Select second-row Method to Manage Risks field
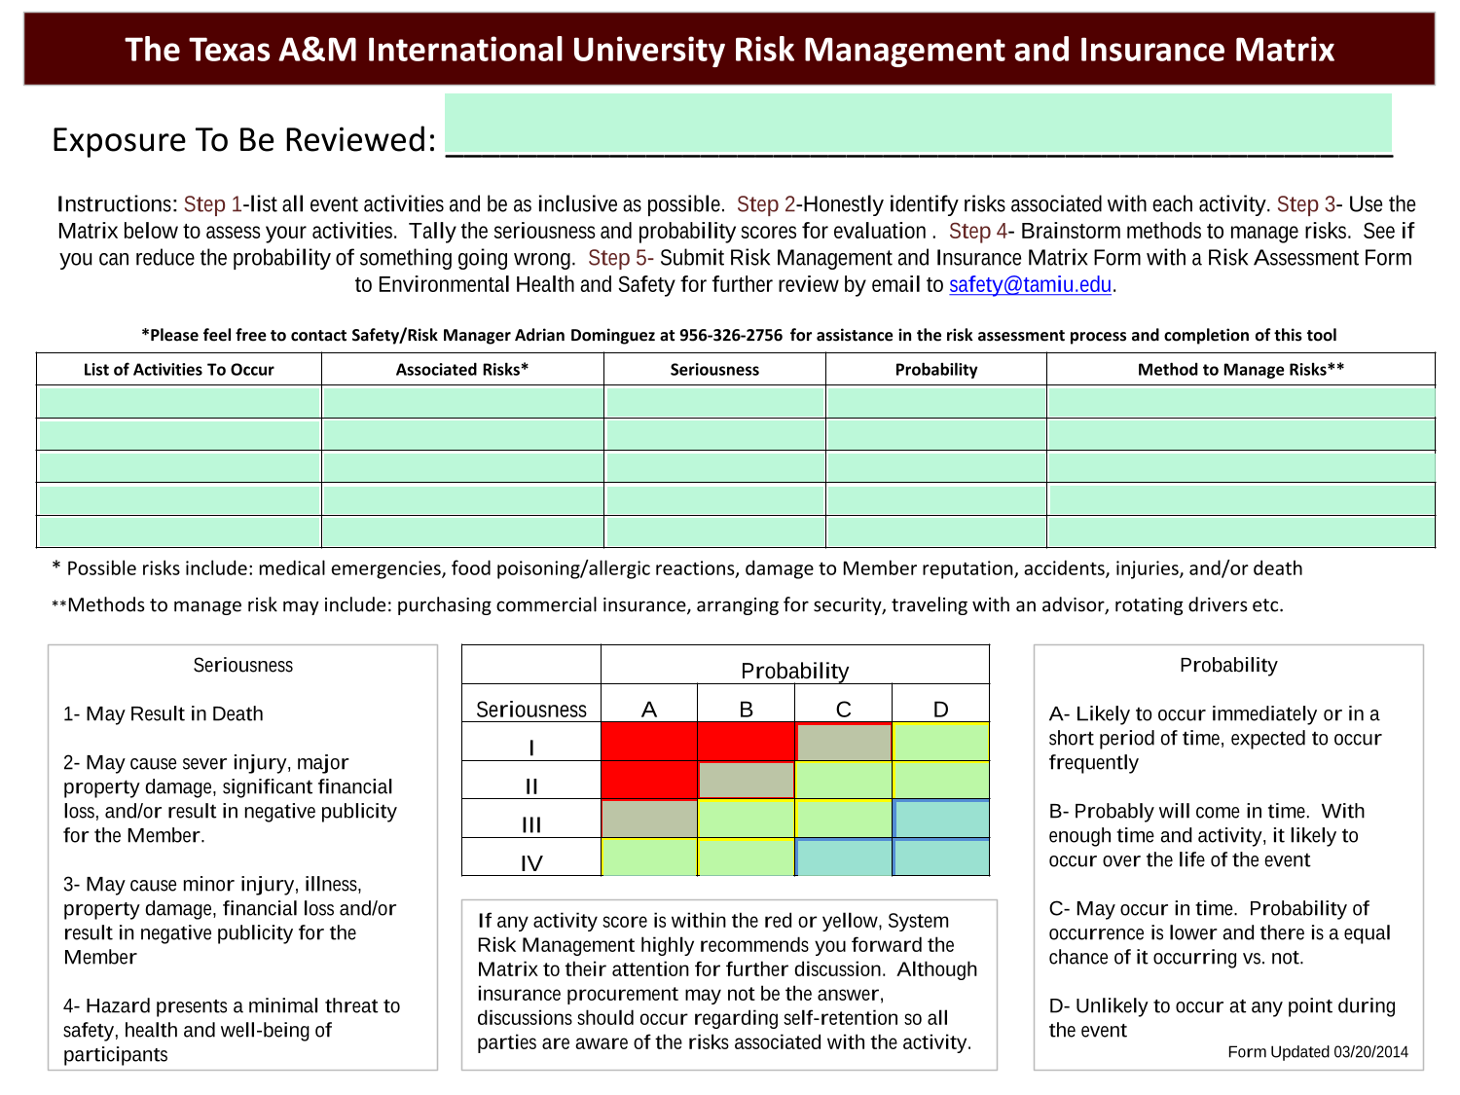 (x=1241, y=434)
